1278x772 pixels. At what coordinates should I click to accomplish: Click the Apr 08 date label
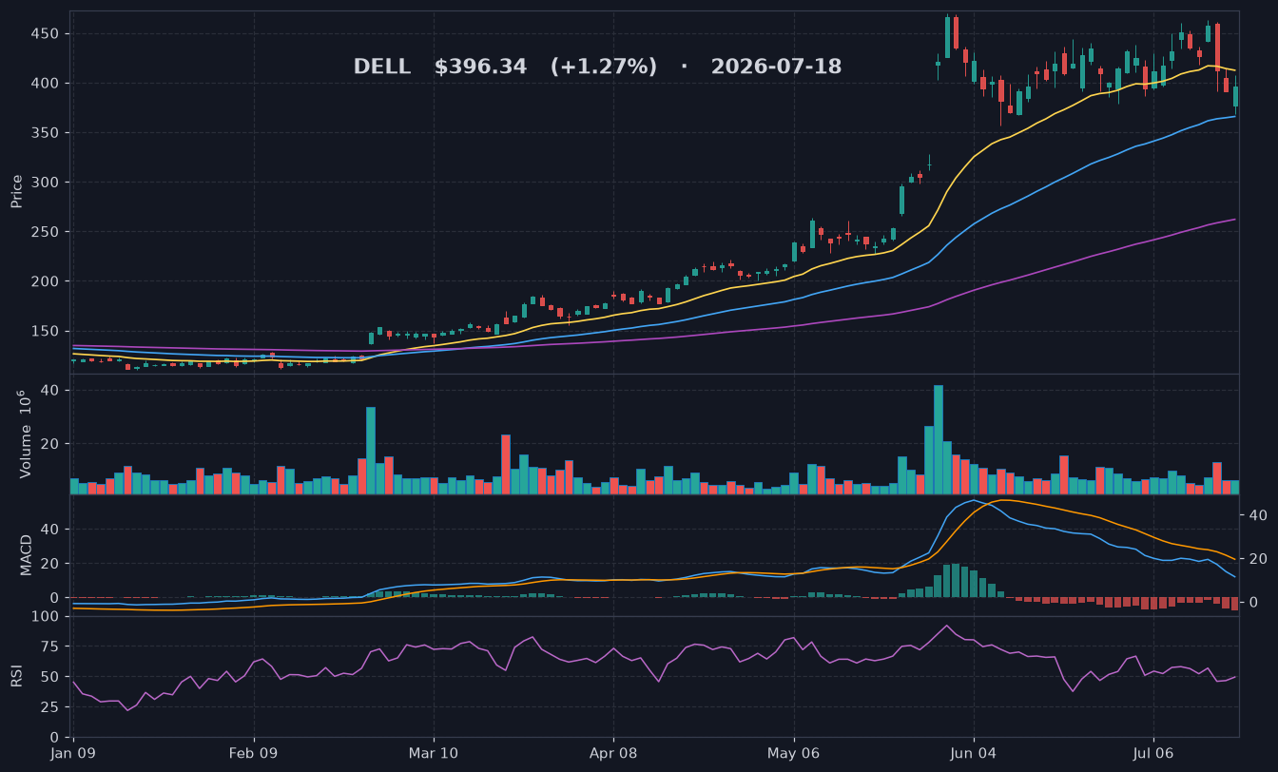click(x=613, y=753)
